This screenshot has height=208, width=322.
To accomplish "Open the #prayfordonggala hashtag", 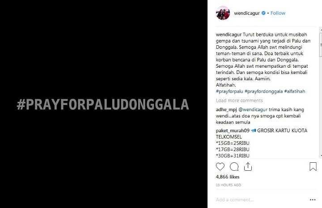I will point(264,91).
